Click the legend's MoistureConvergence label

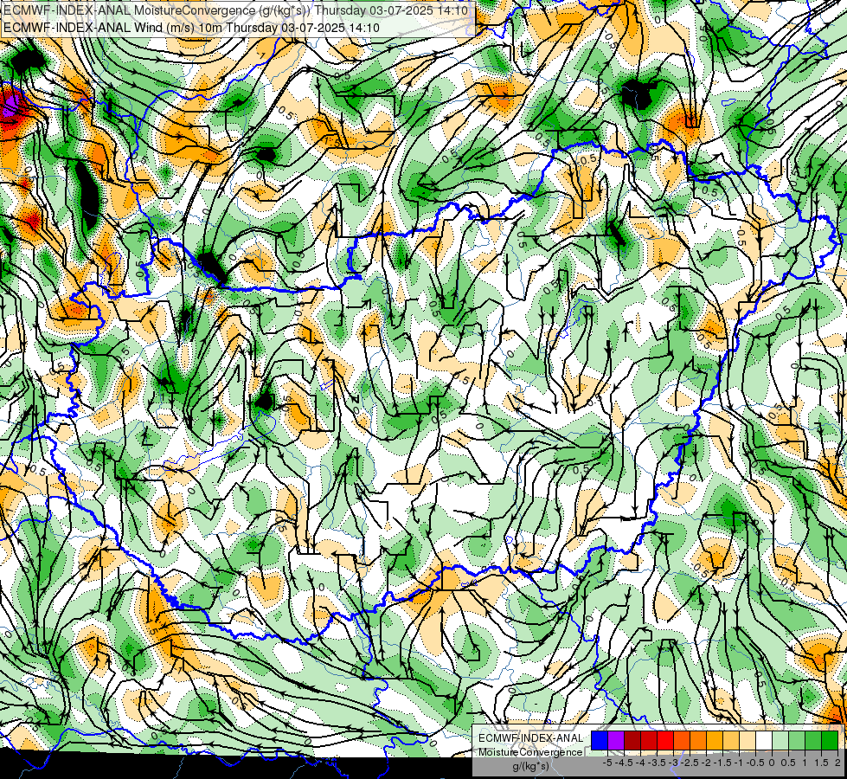(x=530, y=752)
